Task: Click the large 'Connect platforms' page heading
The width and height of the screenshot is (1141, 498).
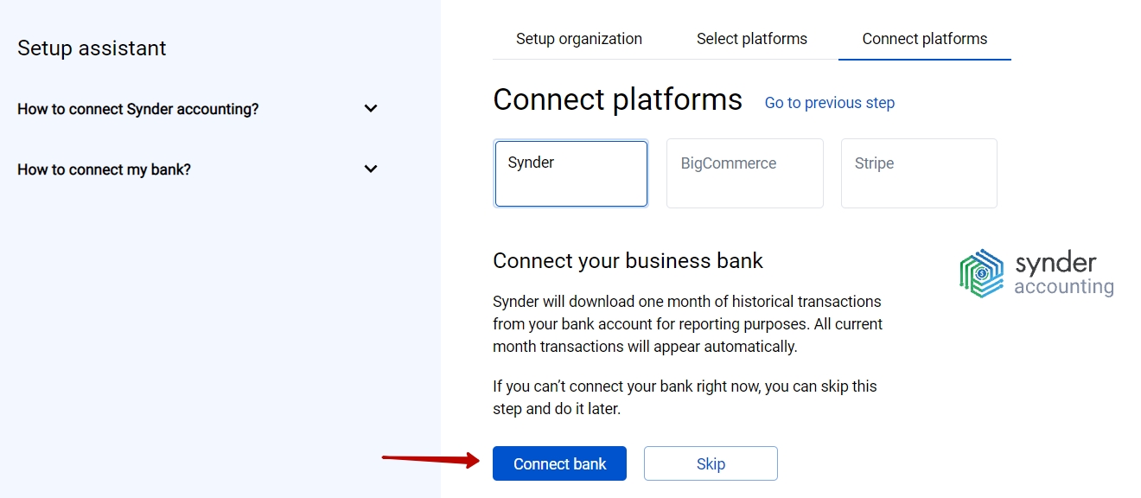Action: [x=617, y=99]
